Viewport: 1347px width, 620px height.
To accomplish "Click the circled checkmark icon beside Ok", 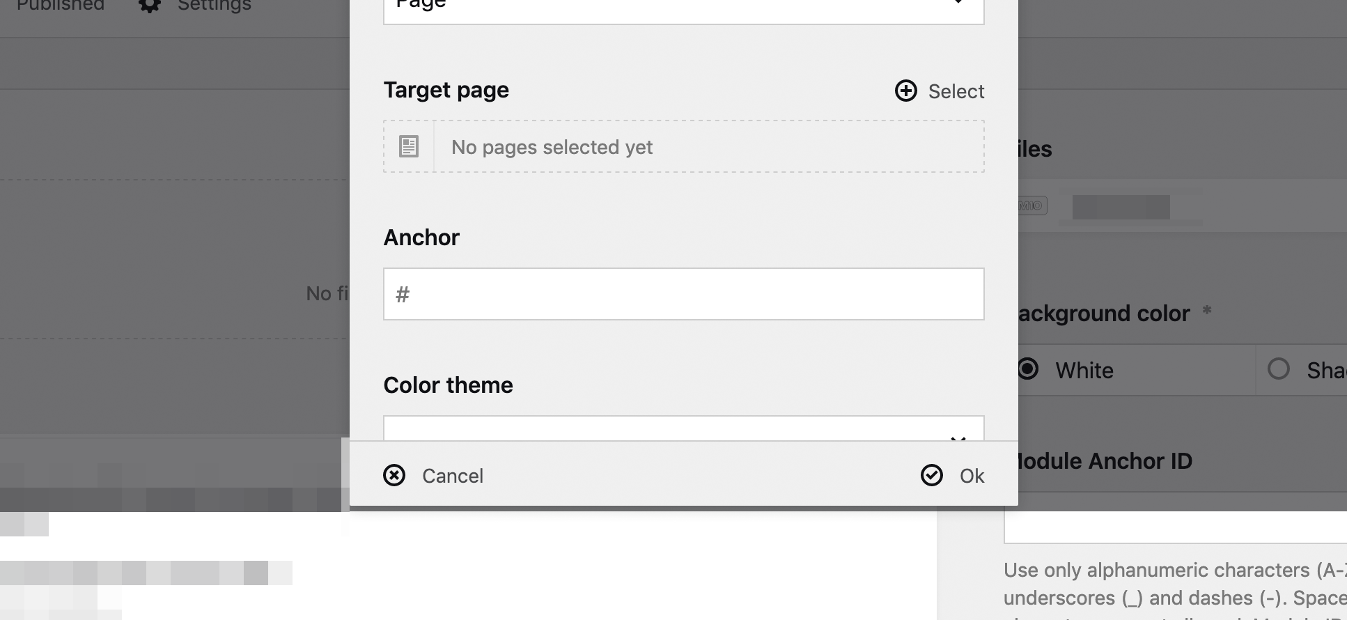I will pyautogui.click(x=931, y=476).
